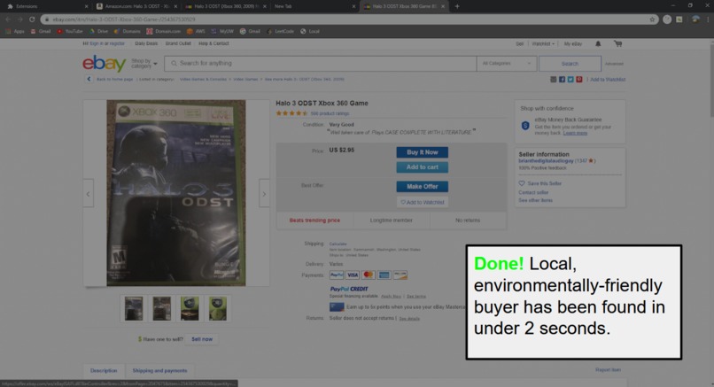
Task: Show previous product image with left arrow
Action: click(89, 194)
